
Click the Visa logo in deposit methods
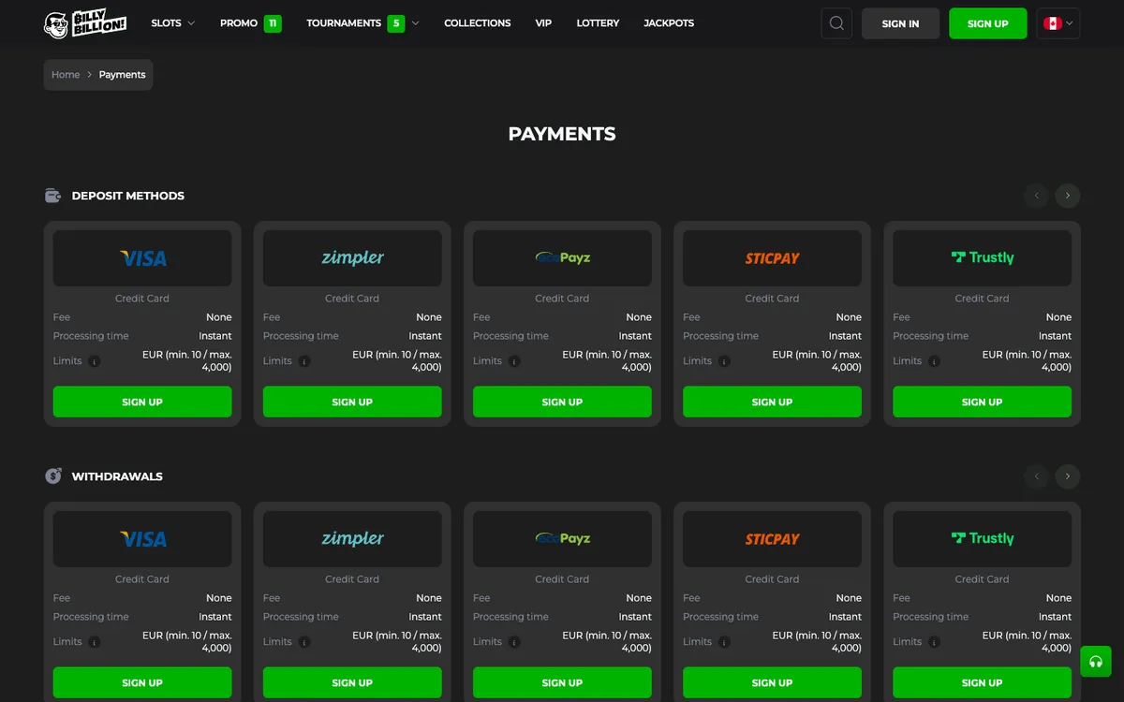tap(142, 258)
